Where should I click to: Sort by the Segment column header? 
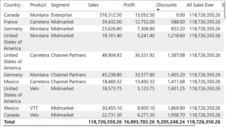click(60, 5)
